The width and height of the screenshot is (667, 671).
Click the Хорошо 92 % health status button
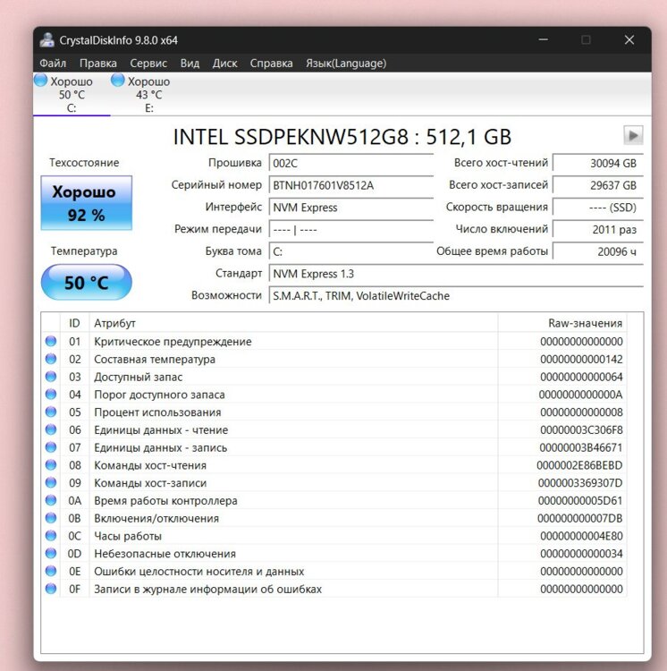pos(86,203)
